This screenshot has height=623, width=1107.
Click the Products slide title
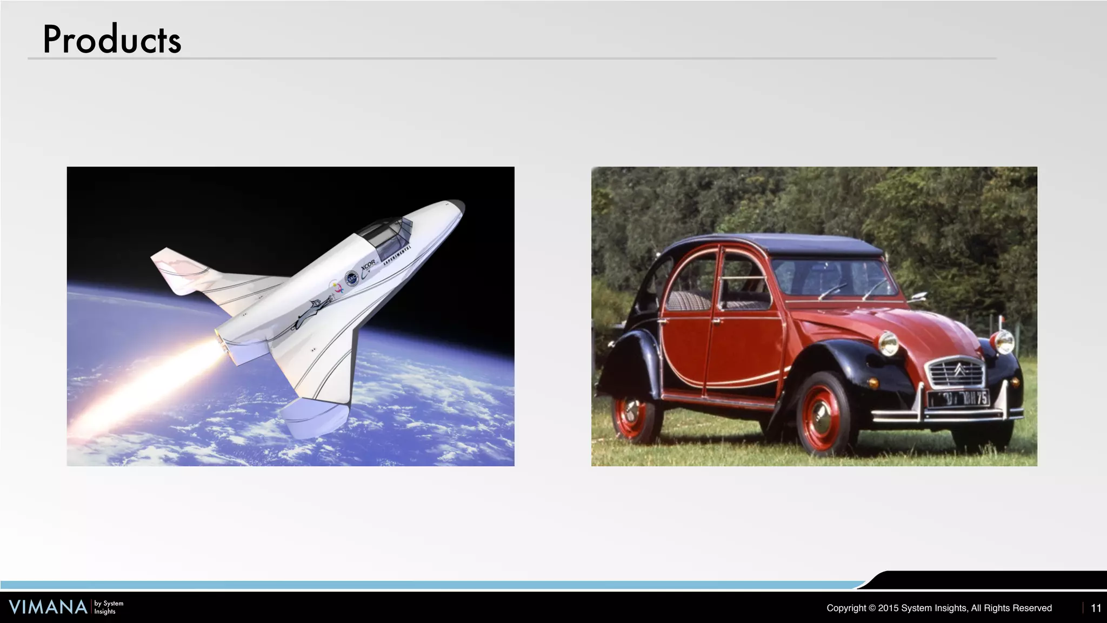112,39
